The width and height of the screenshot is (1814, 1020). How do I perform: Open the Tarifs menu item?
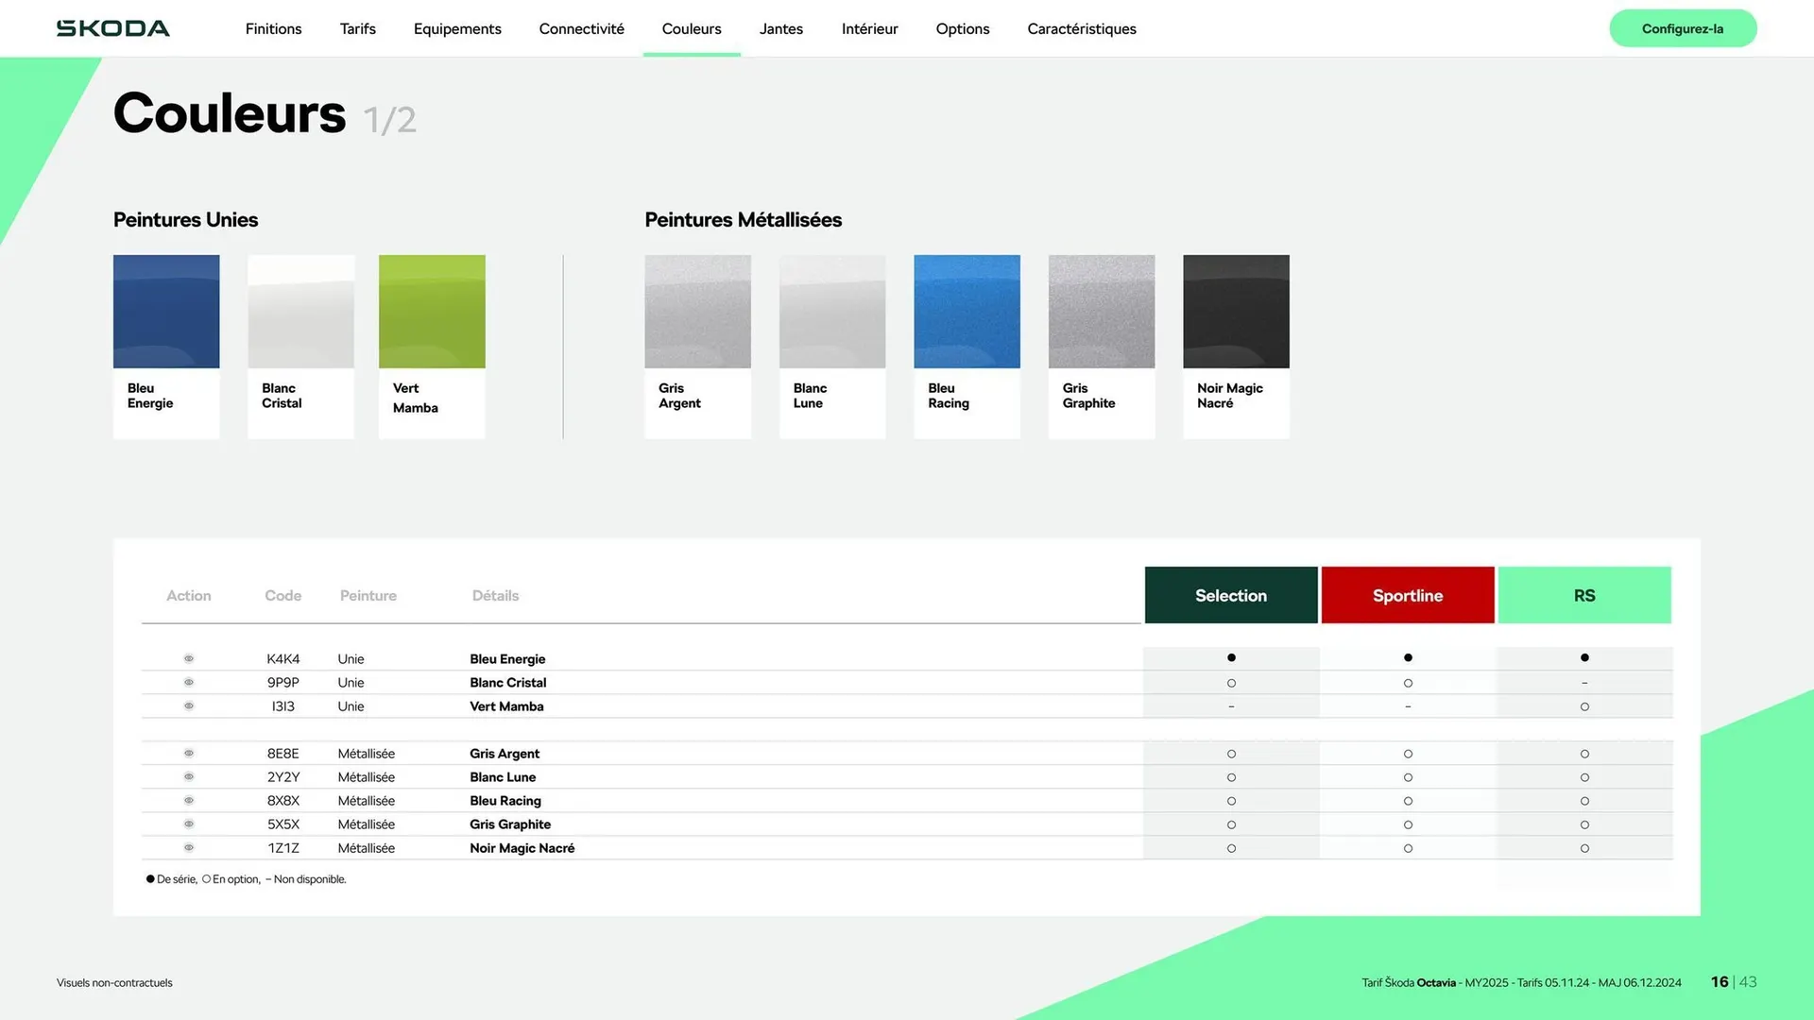pyautogui.click(x=357, y=28)
